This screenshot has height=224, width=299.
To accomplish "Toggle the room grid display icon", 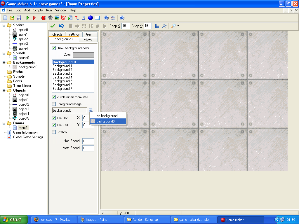I will 157,26.
